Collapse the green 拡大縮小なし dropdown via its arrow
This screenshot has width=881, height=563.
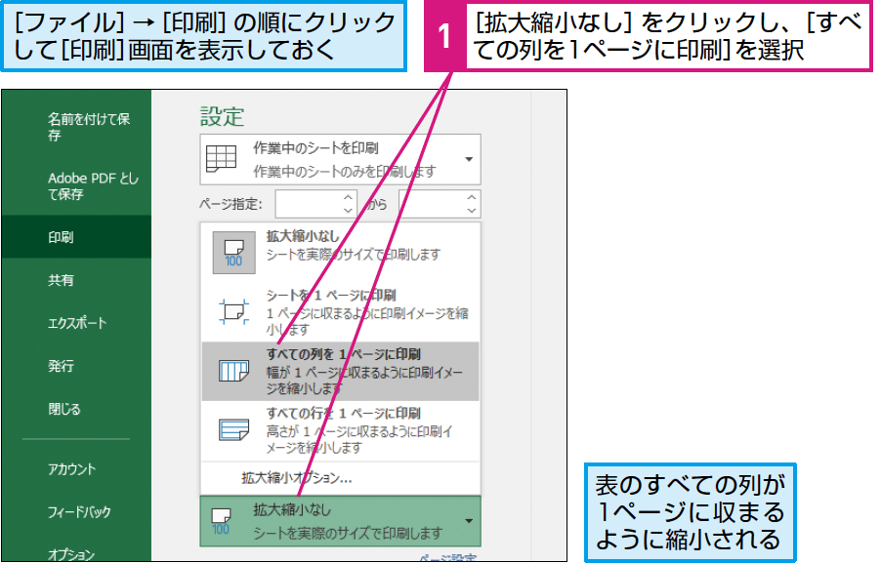[x=469, y=521]
